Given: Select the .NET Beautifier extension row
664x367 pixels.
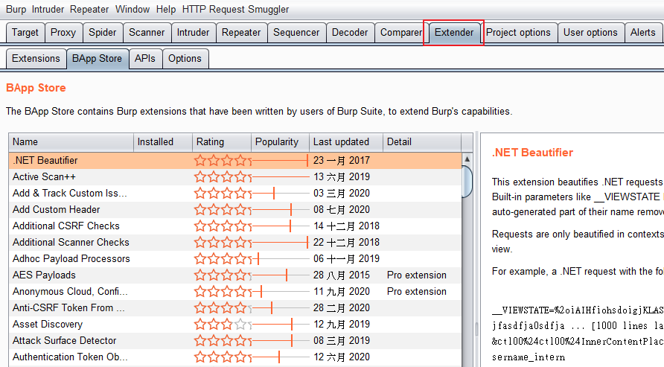Looking at the screenshot, I should pos(235,161).
